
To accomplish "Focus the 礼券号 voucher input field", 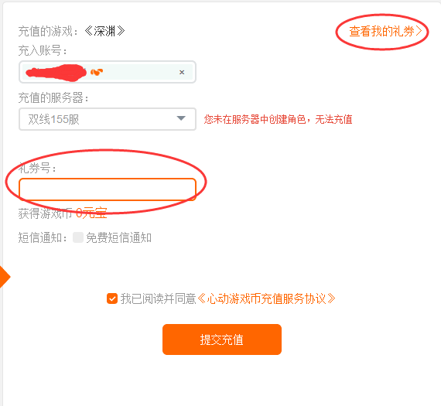I will click(x=108, y=189).
